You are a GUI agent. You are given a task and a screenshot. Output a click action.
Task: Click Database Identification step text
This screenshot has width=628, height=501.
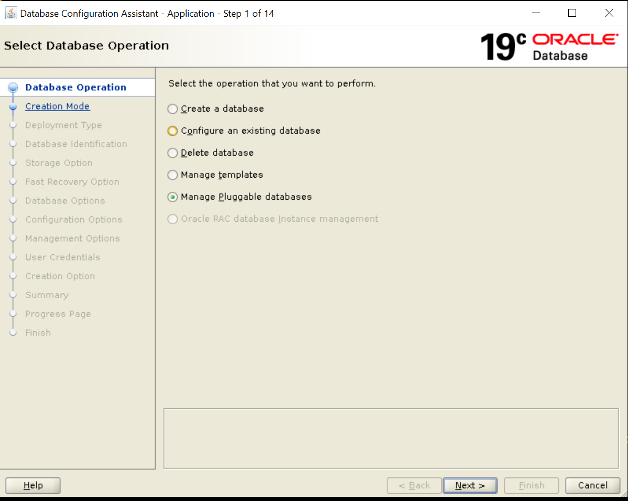pos(76,144)
